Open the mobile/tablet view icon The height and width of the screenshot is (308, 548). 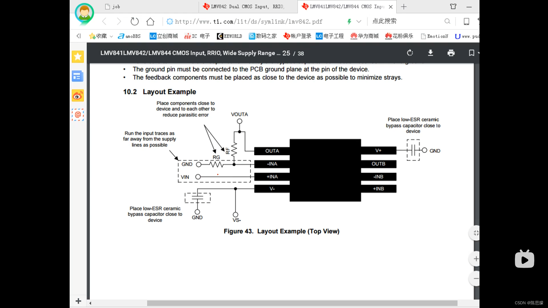tap(466, 21)
